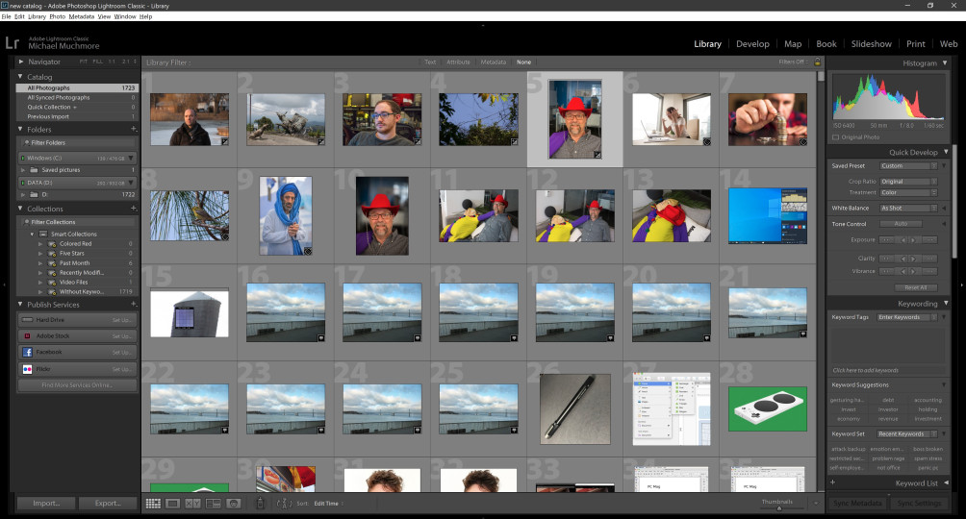
Task: Click the Export button
Action: 108,503
